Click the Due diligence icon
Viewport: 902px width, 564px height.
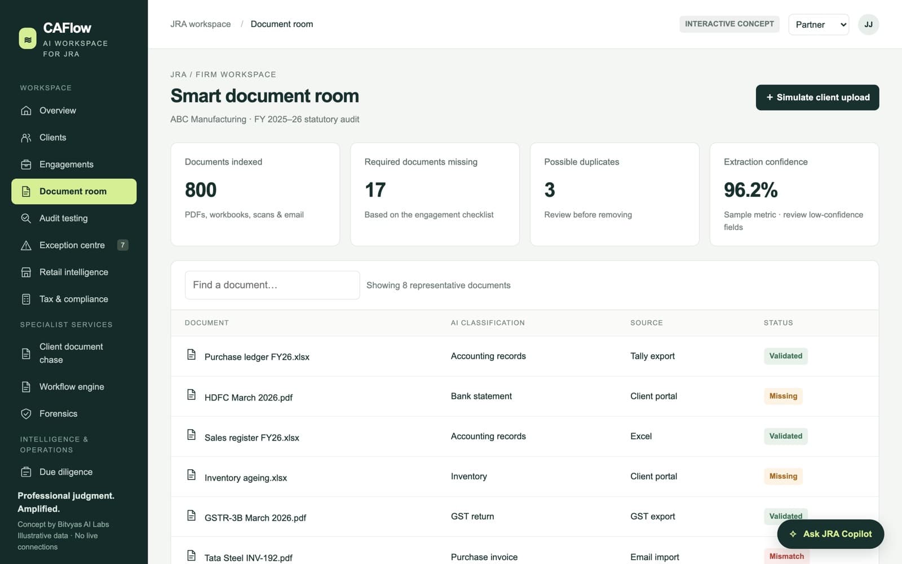(26, 472)
